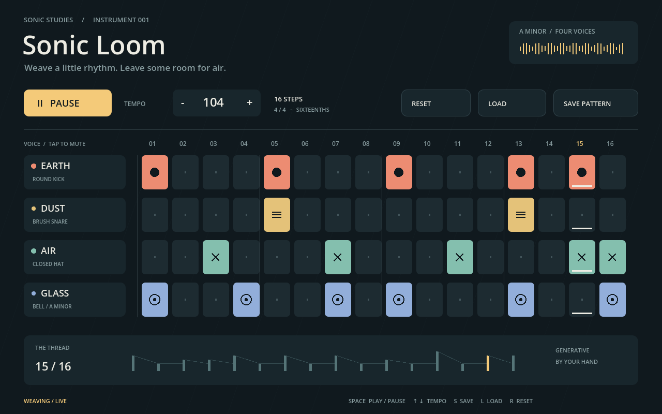Click the tempo value 104

pyautogui.click(x=213, y=102)
